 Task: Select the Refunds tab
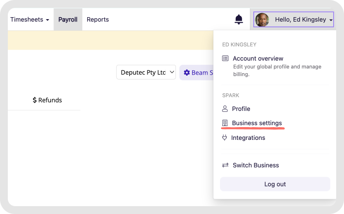[47, 100]
